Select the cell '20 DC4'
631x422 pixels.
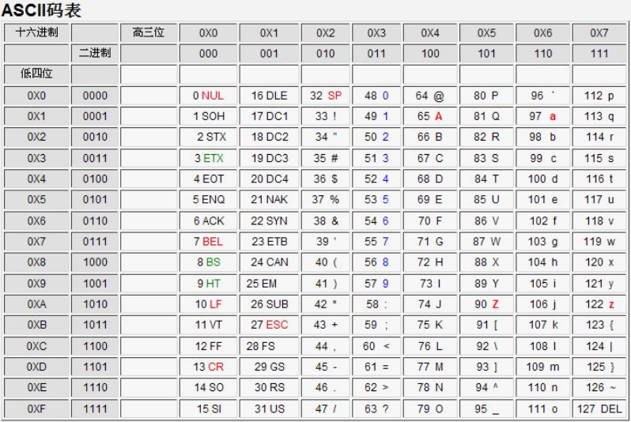point(269,179)
